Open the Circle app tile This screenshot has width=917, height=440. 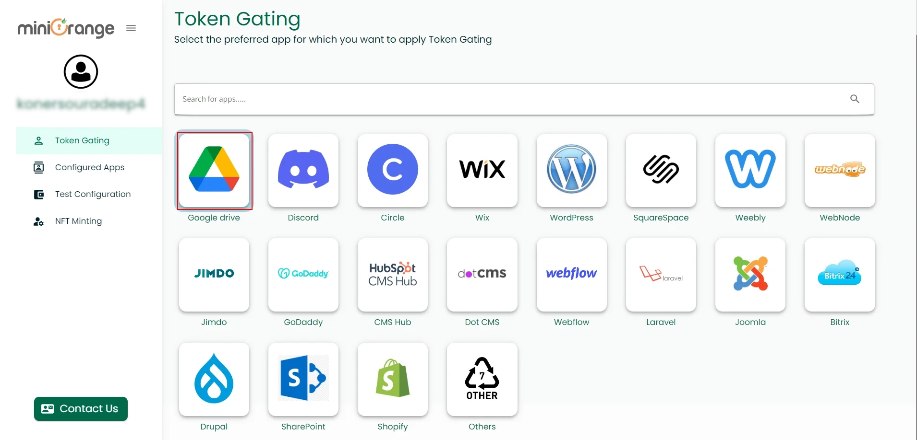[x=393, y=171]
